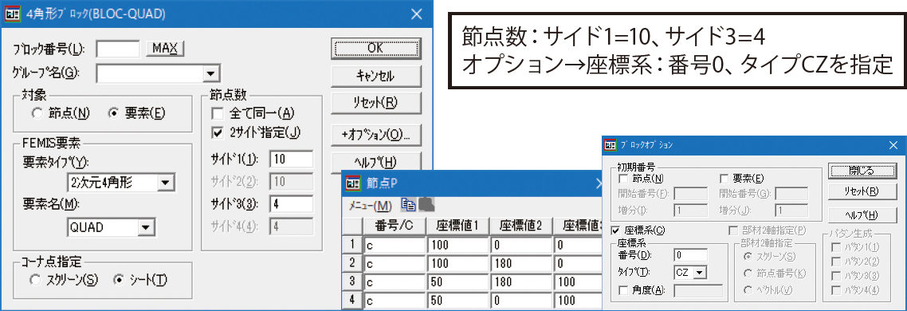Click the gray icon beside copy in 節点P
Image resolution: width=907 pixels, height=311 pixels.
point(426,204)
